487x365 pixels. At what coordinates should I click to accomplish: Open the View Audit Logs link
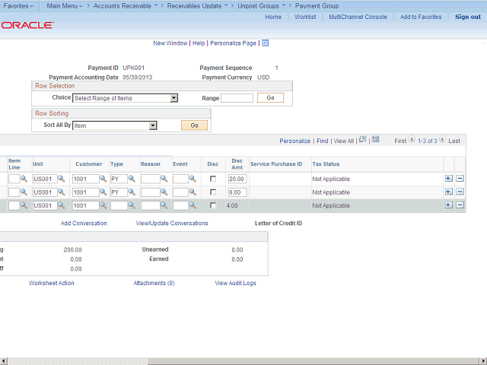tap(235, 283)
